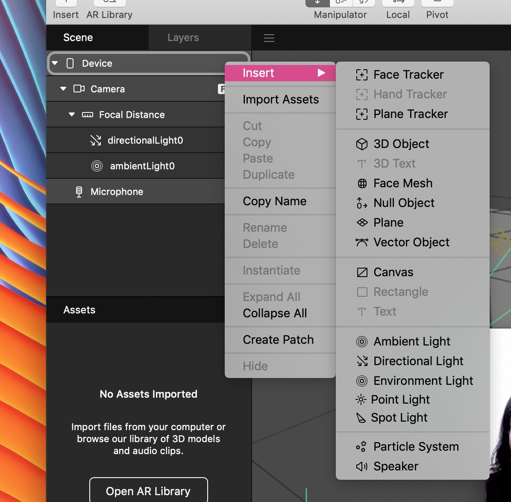Select ambientLight0 in the scene tree
Screen dimensions: 511x502
click(142, 166)
